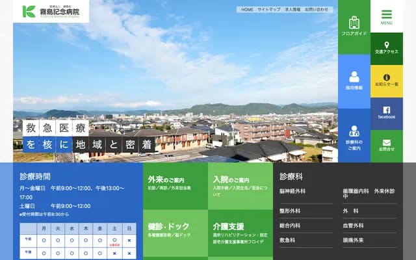416x260 pixels.
Task: Click the 整形外科 department link
Action: coord(289,211)
